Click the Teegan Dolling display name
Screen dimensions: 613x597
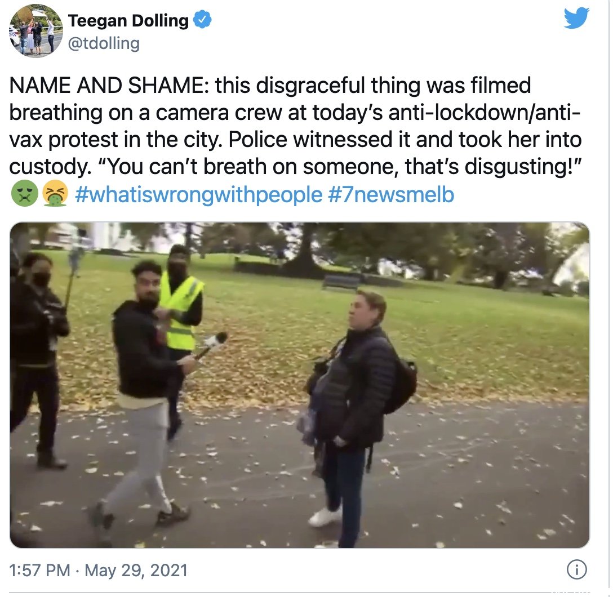(128, 20)
